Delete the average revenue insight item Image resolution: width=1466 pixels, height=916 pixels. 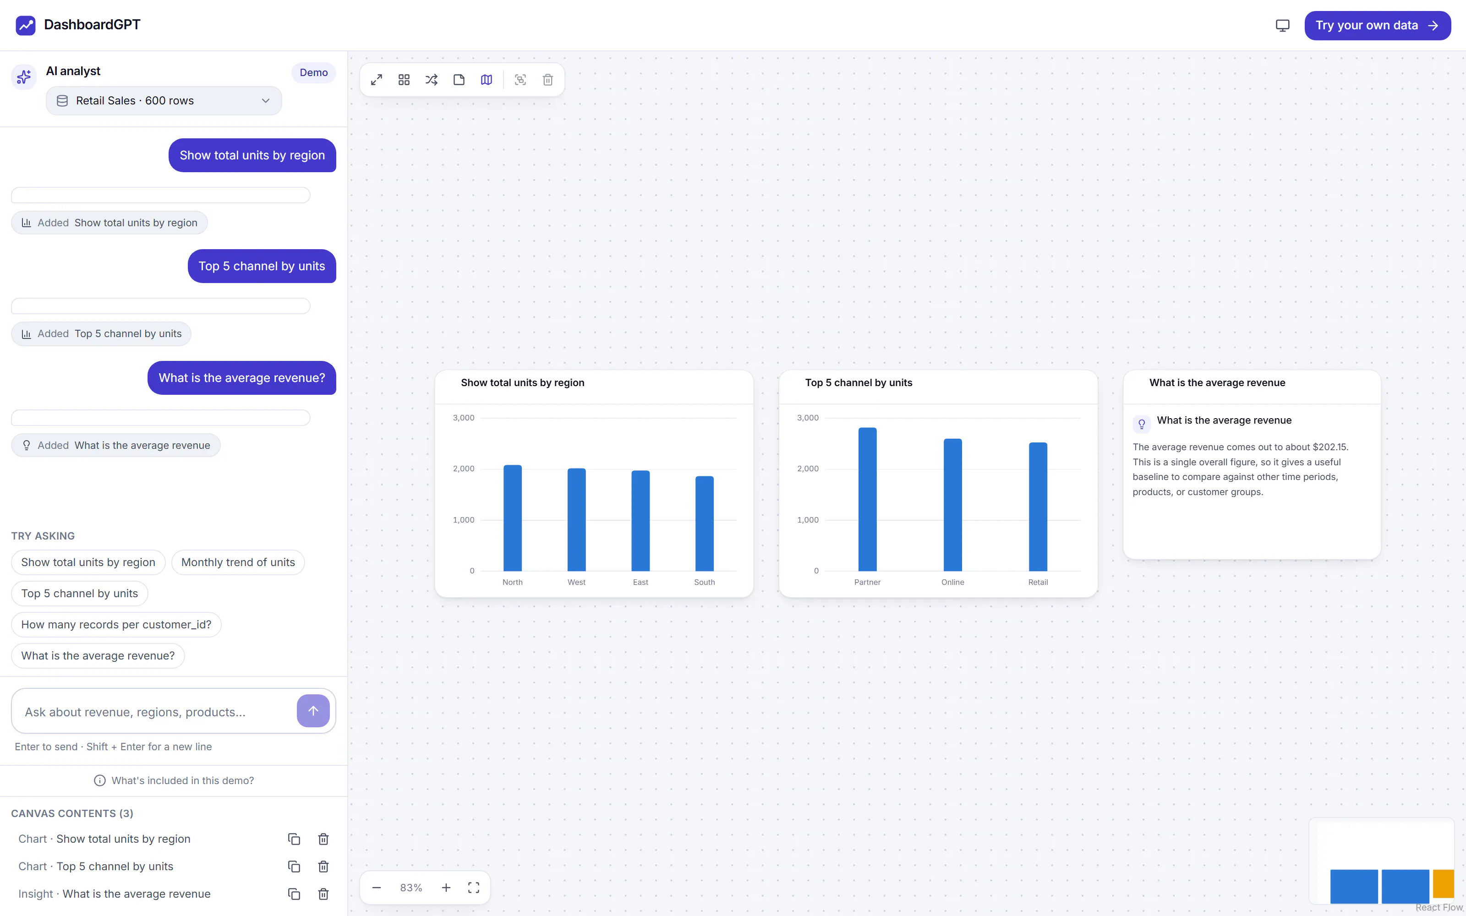click(323, 894)
